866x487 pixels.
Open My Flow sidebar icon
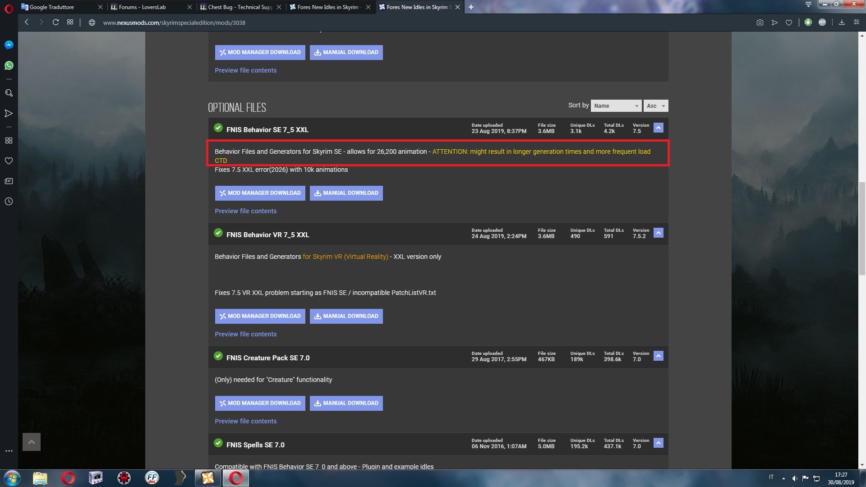click(9, 113)
